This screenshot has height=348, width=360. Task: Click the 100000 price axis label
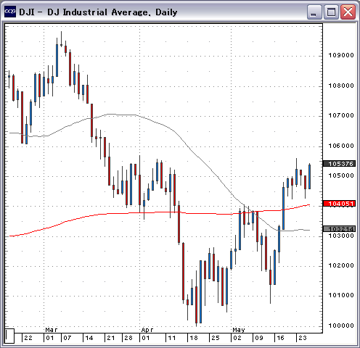click(341, 326)
